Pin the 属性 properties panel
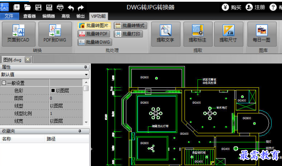The width and height of the screenshot is (282, 166). pos(86,67)
